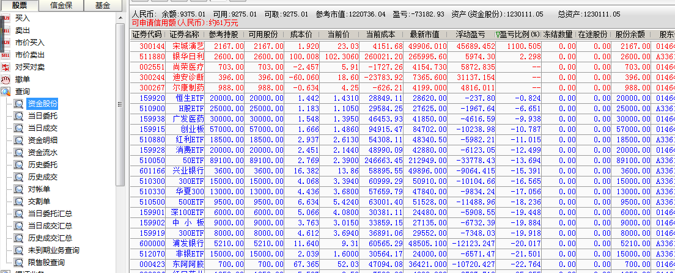The height and width of the screenshot is (273, 675).
Task: Click 冻结数量 column header
Action: (558, 35)
